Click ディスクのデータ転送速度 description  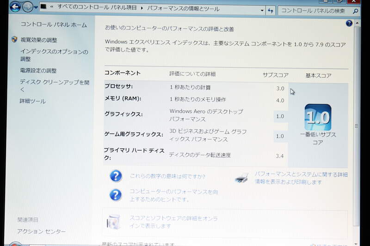click(200, 155)
